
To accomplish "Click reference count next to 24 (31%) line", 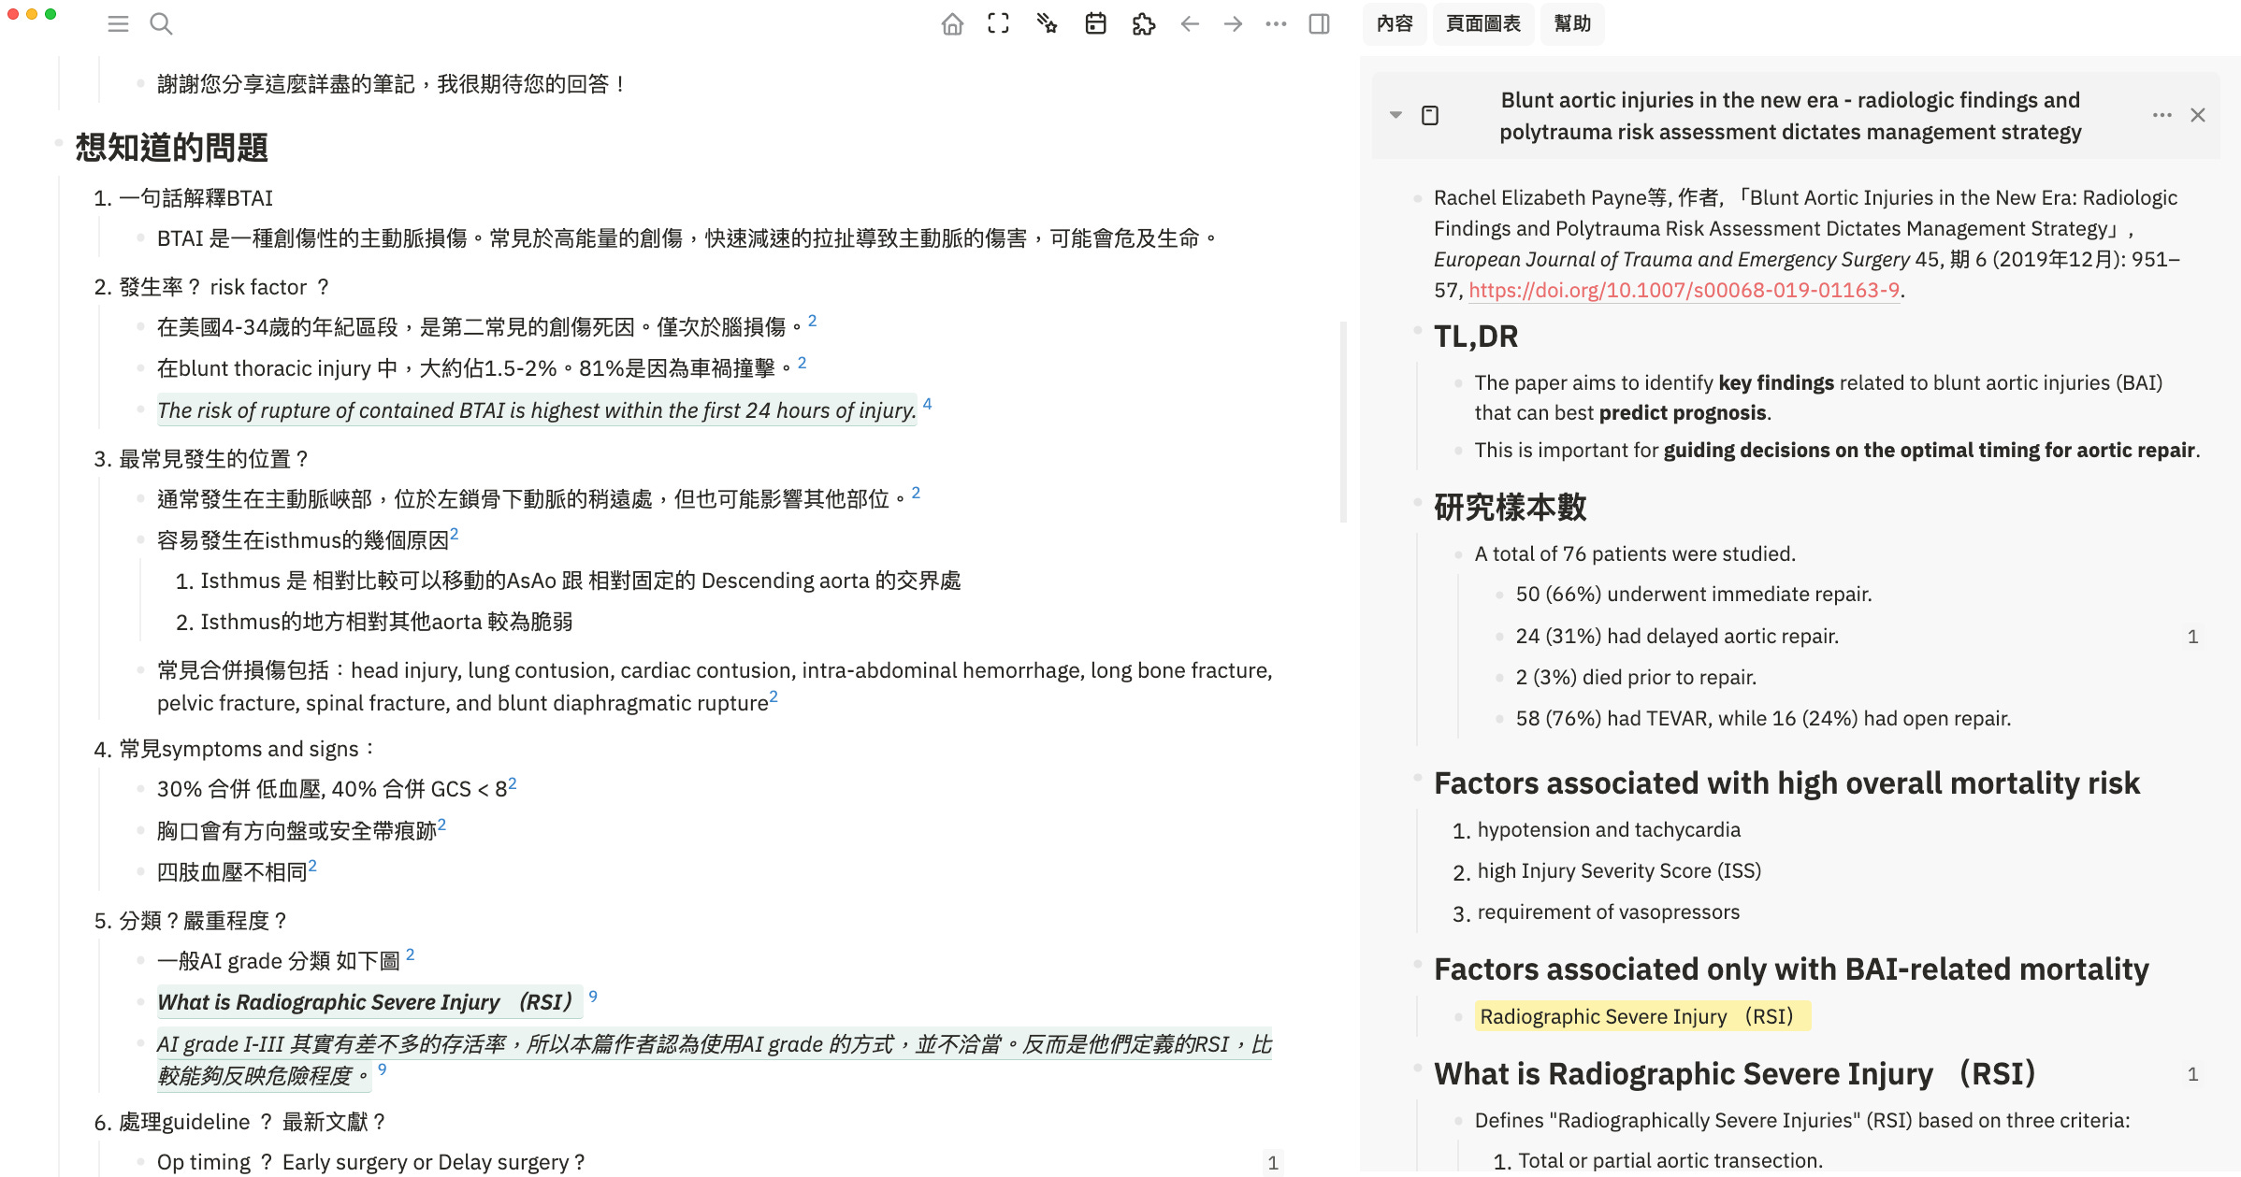I will click(2192, 637).
